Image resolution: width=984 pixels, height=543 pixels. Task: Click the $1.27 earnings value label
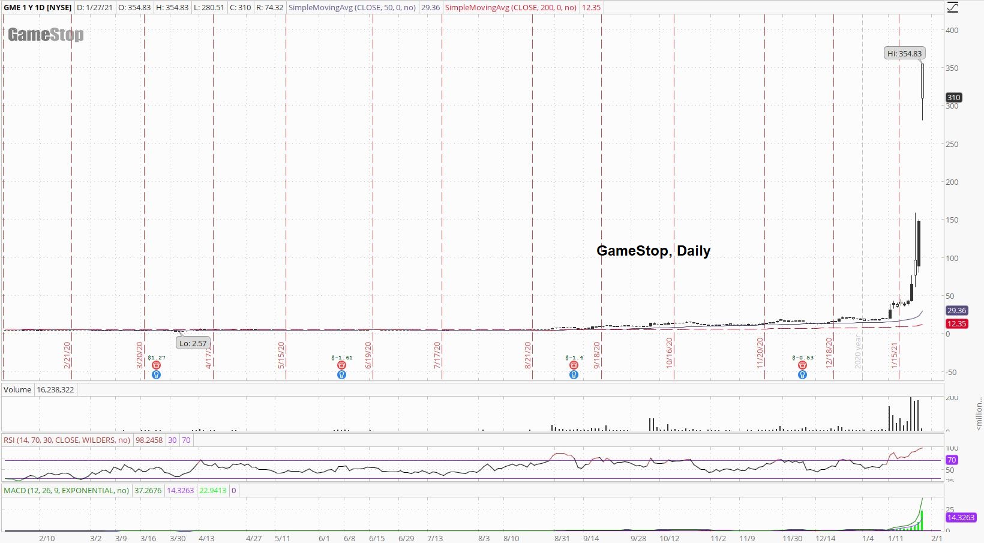click(157, 358)
